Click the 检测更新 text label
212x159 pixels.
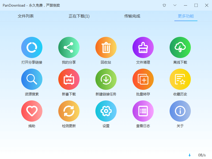[69, 126]
